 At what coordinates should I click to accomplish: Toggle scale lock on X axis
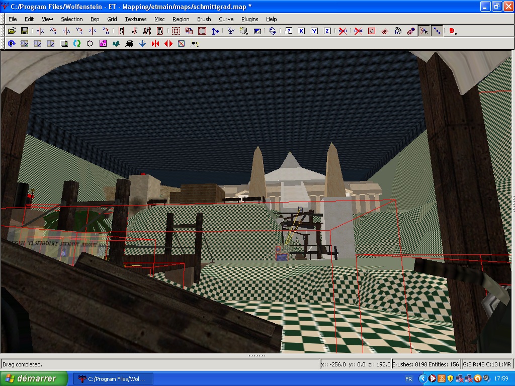301,31
